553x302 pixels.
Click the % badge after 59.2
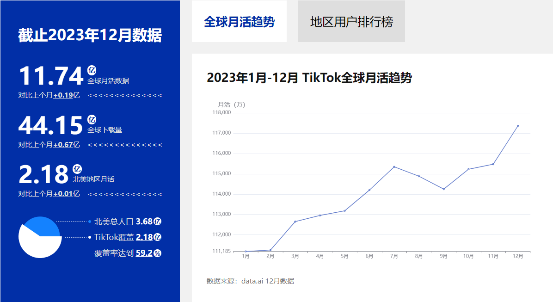pos(158,253)
